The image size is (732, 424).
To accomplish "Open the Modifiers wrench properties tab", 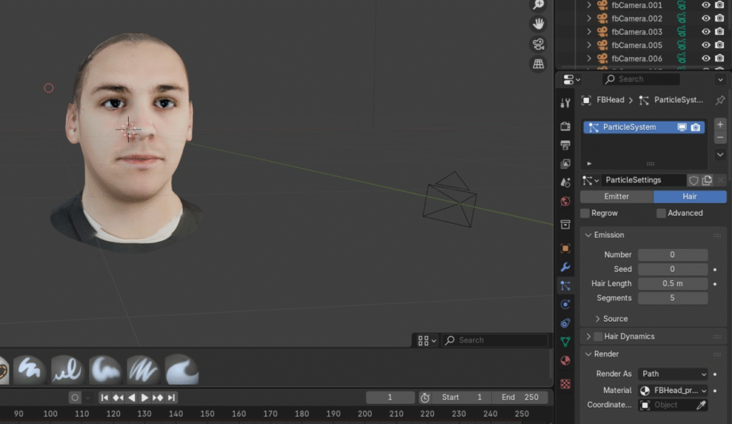I will (x=565, y=267).
